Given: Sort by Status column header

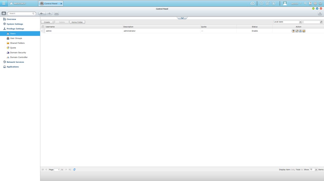Looking at the screenshot, I should [255, 27].
